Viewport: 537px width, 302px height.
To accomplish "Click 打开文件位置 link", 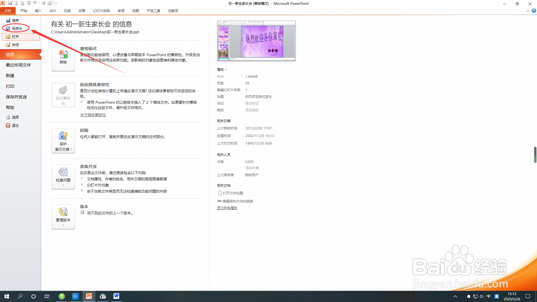I will (230, 193).
